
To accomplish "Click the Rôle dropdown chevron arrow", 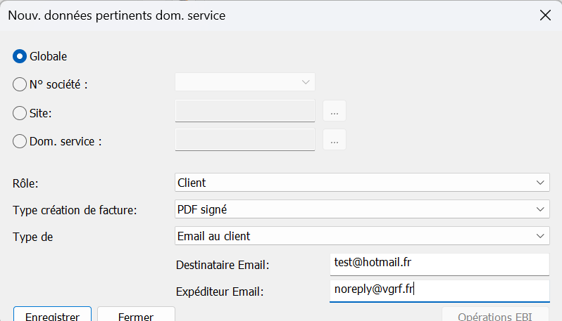I will click(540, 183).
